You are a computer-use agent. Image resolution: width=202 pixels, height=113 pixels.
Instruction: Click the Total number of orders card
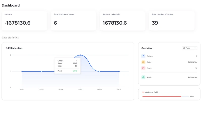172,21
